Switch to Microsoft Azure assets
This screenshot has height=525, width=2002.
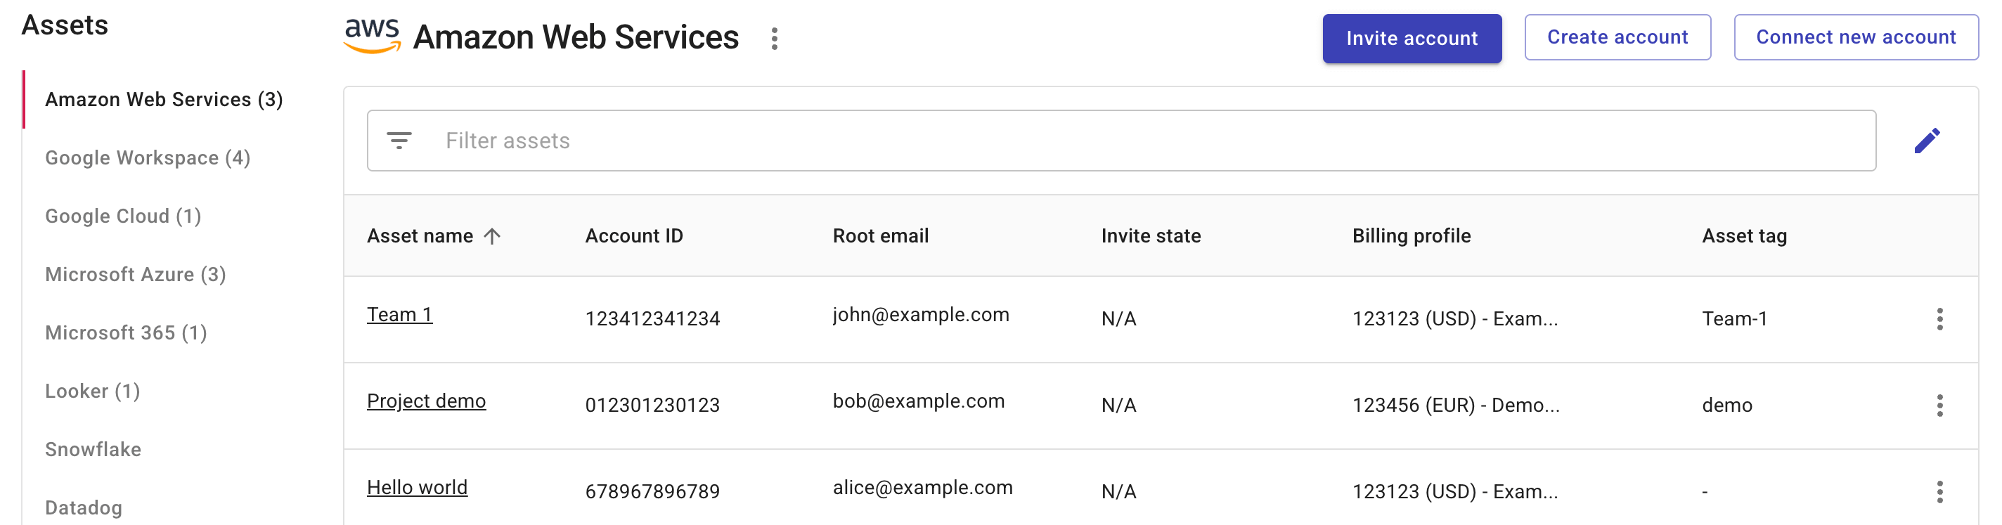pos(135,274)
